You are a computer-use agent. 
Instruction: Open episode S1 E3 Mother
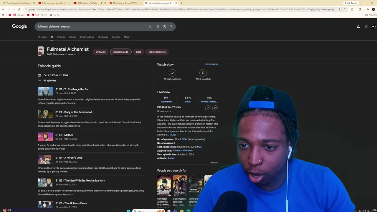pos(64,135)
